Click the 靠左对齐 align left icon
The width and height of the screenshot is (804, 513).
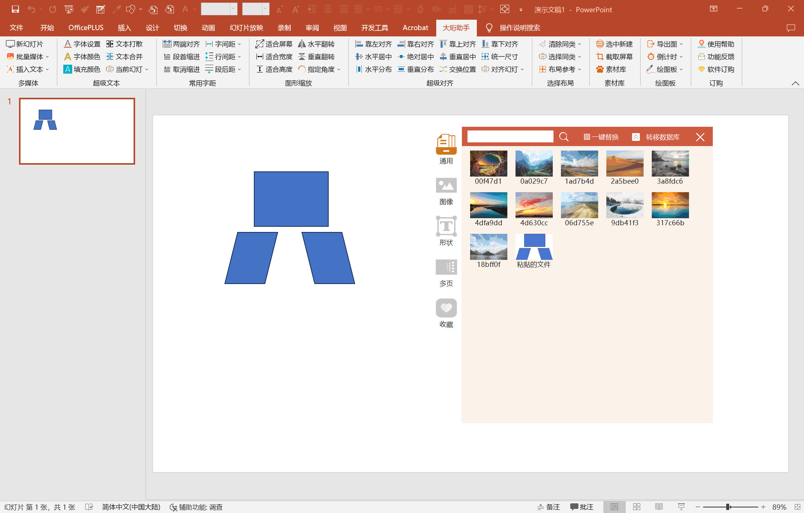coord(359,44)
